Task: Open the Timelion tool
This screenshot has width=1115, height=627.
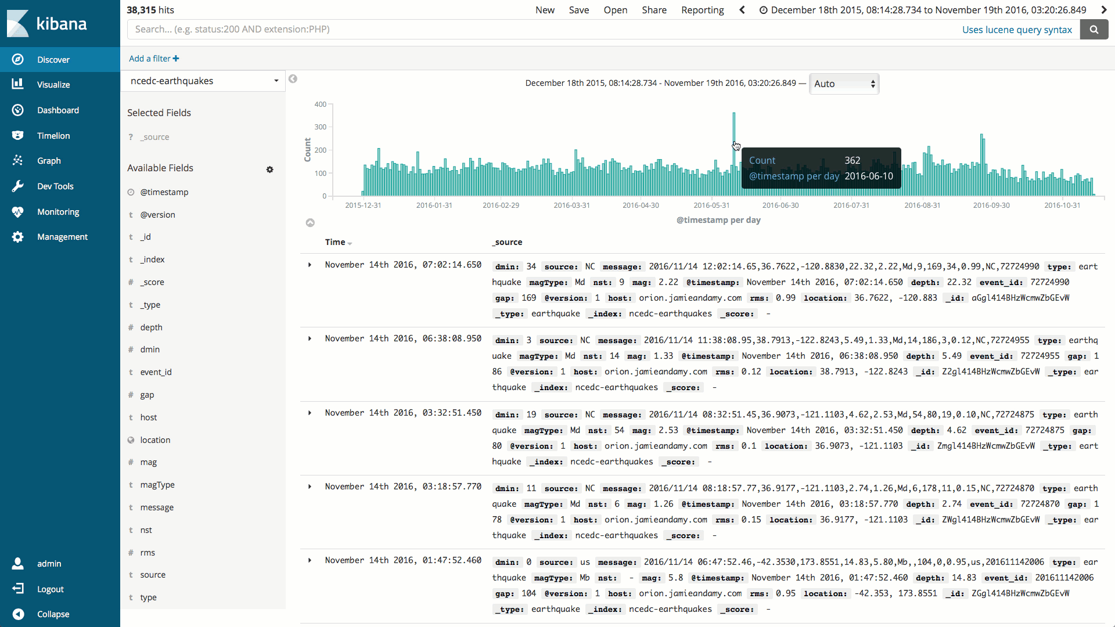Action: tap(52, 135)
